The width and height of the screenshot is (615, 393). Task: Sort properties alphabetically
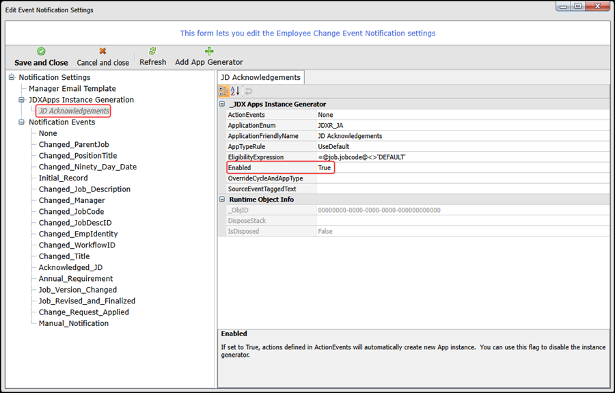click(234, 92)
